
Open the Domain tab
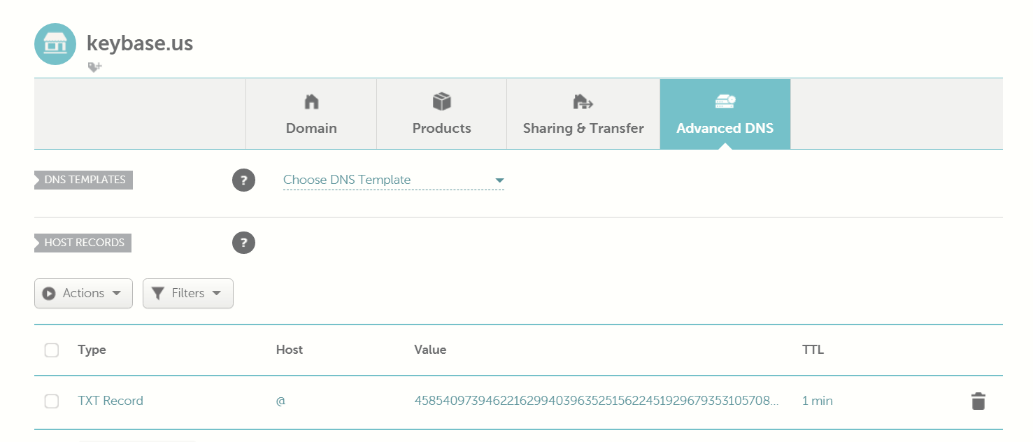point(311,114)
